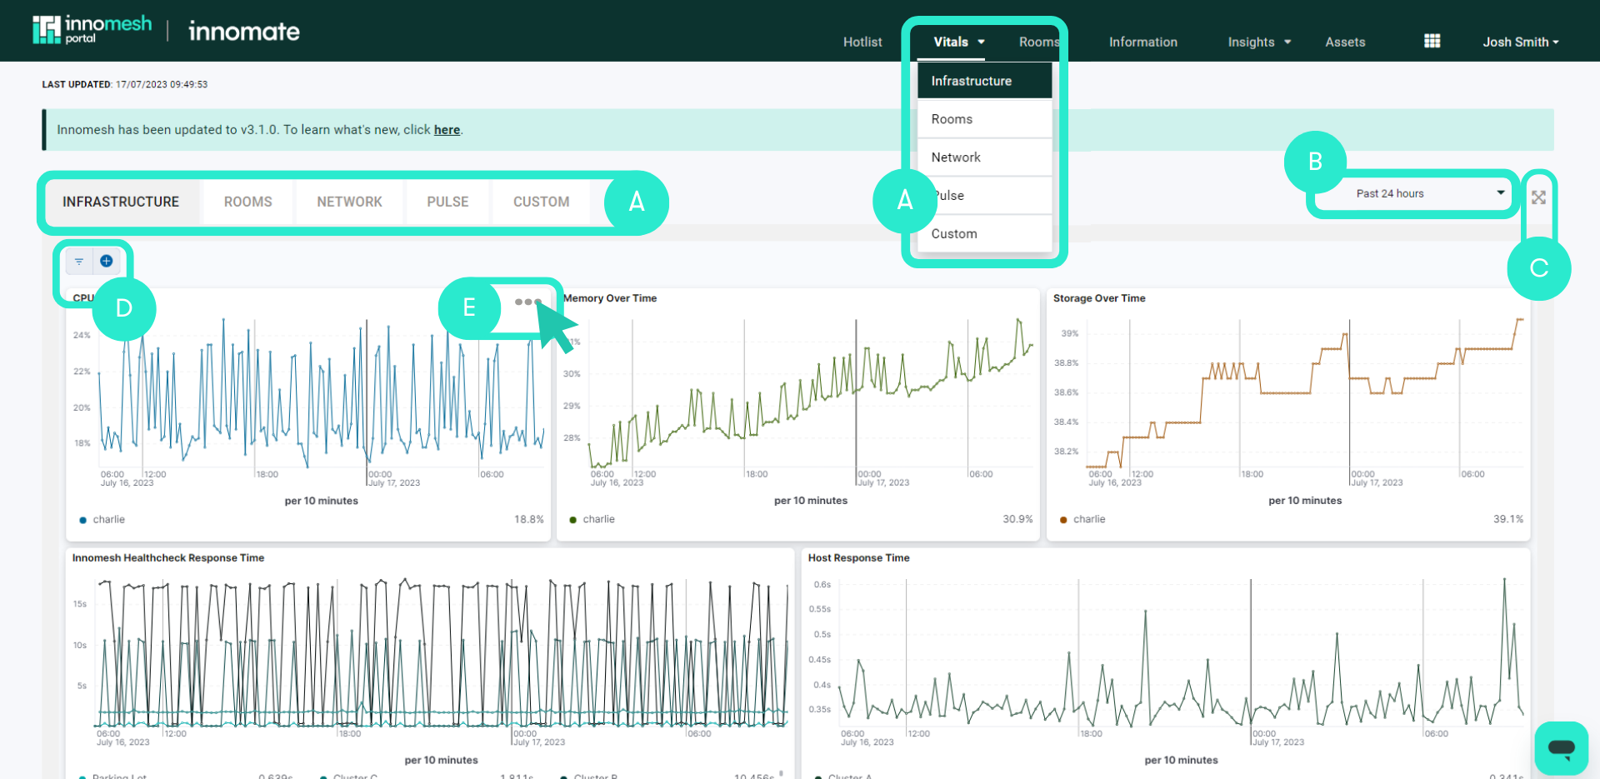Screen dimensions: 1600x779
Task: Open the filter icon above the CPU chart
Action: click(x=77, y=261)
